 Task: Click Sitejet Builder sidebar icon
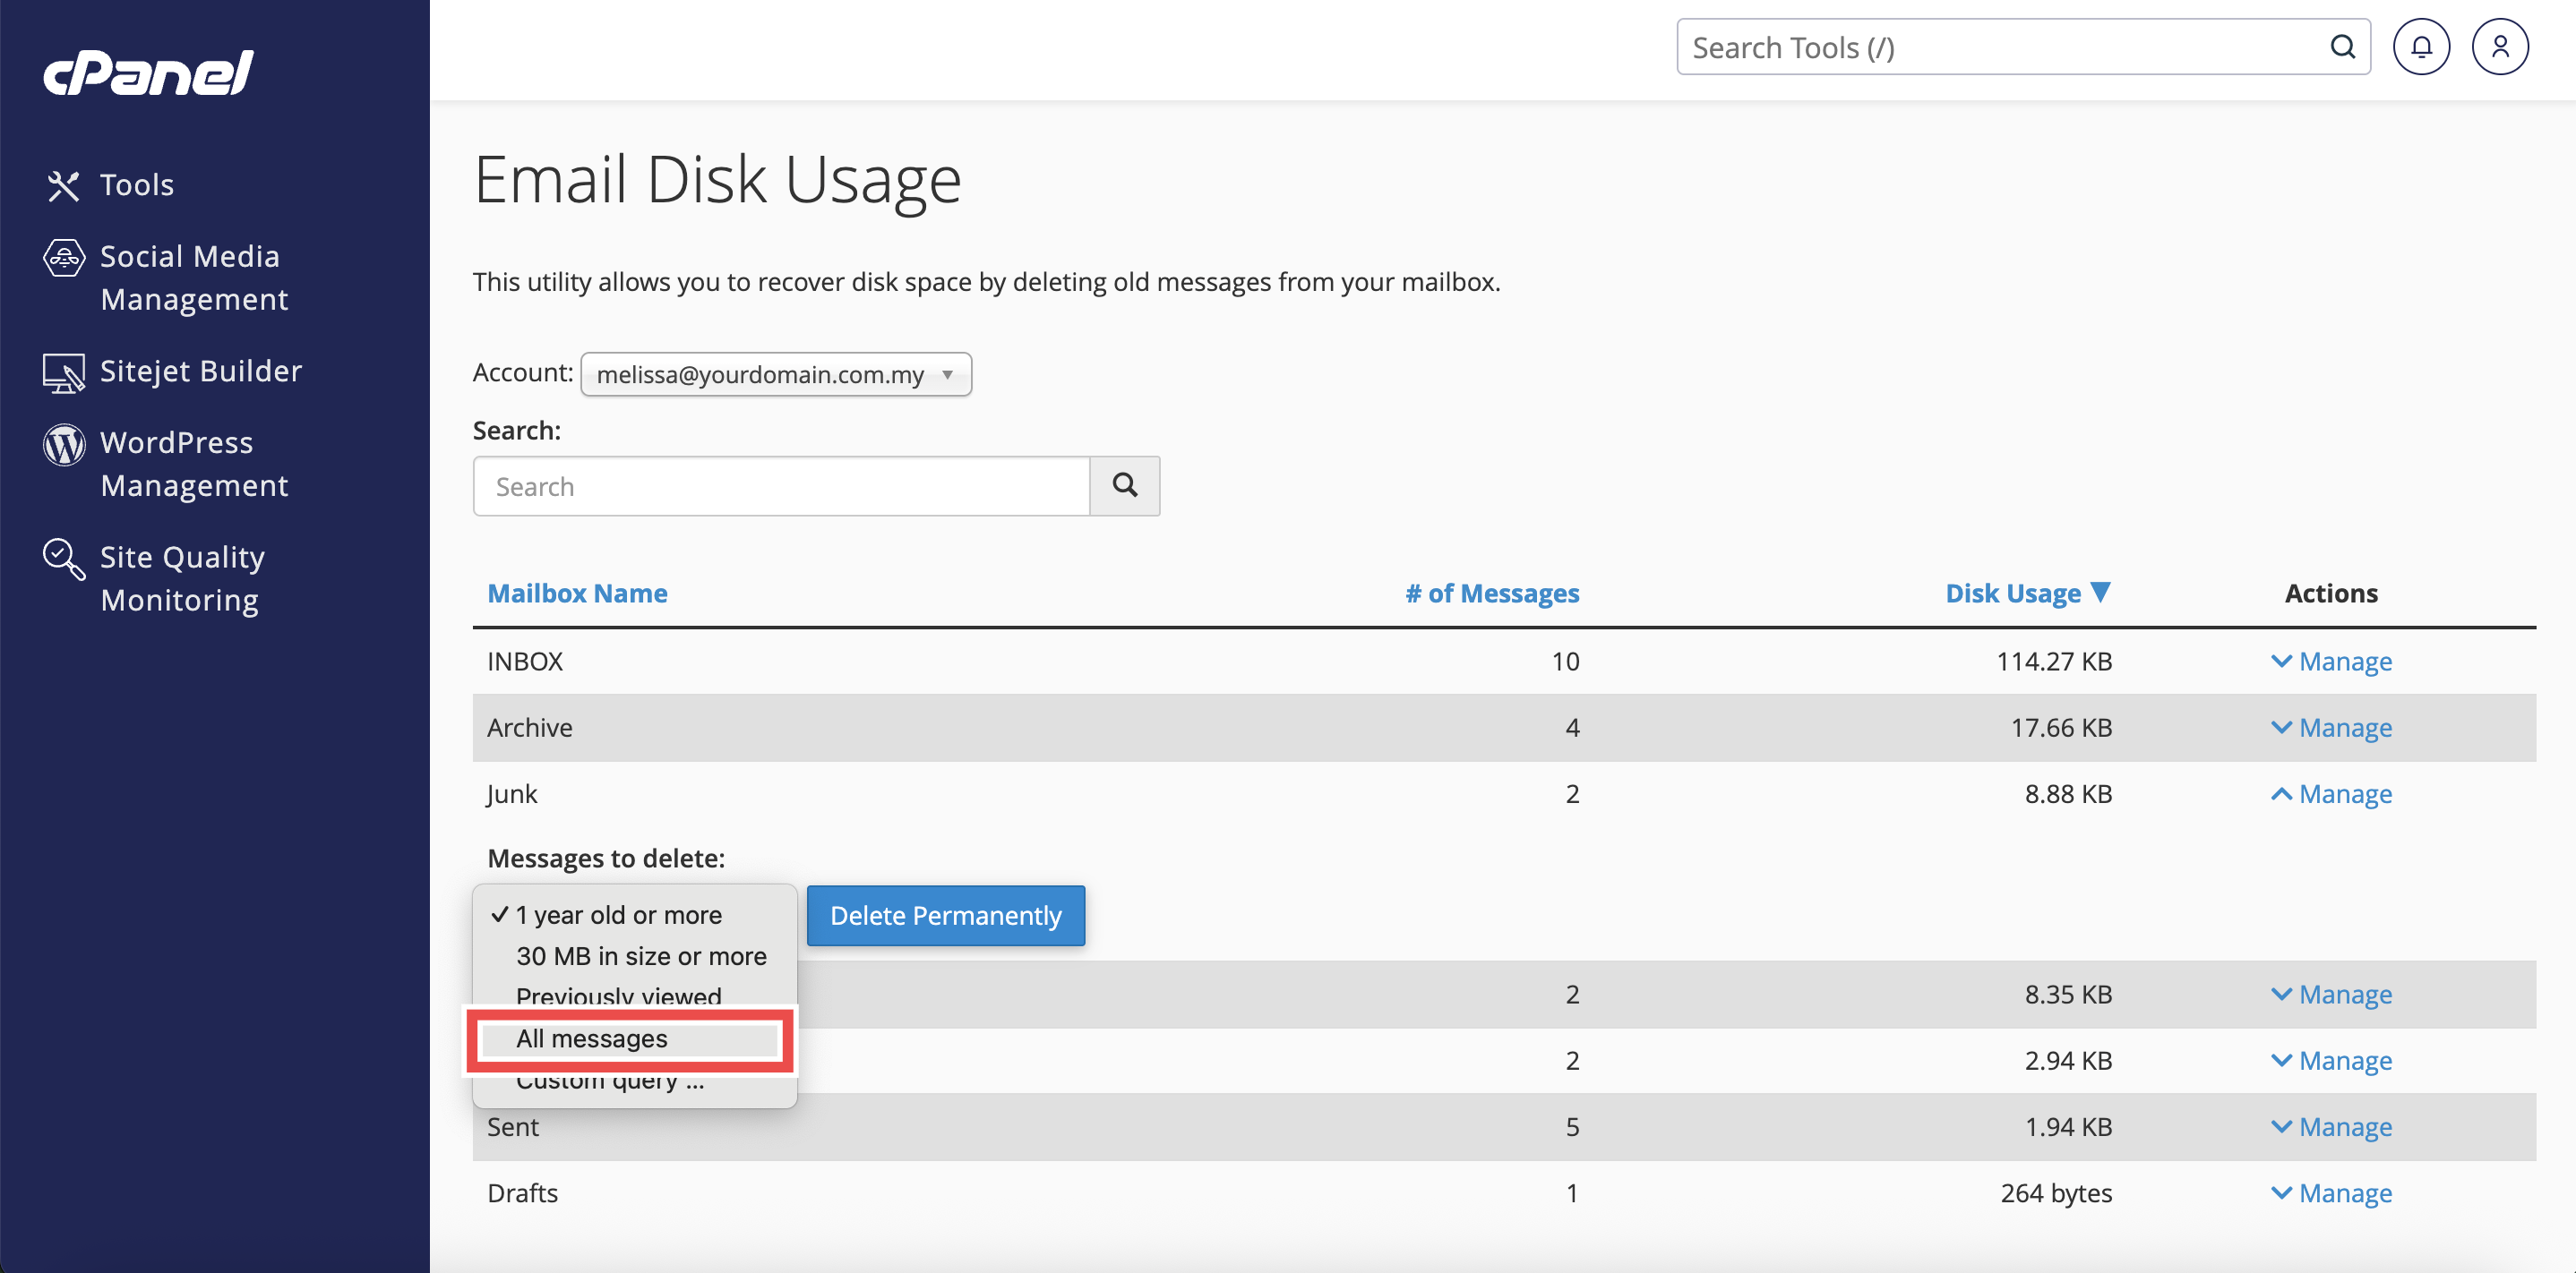pos(63,372)
